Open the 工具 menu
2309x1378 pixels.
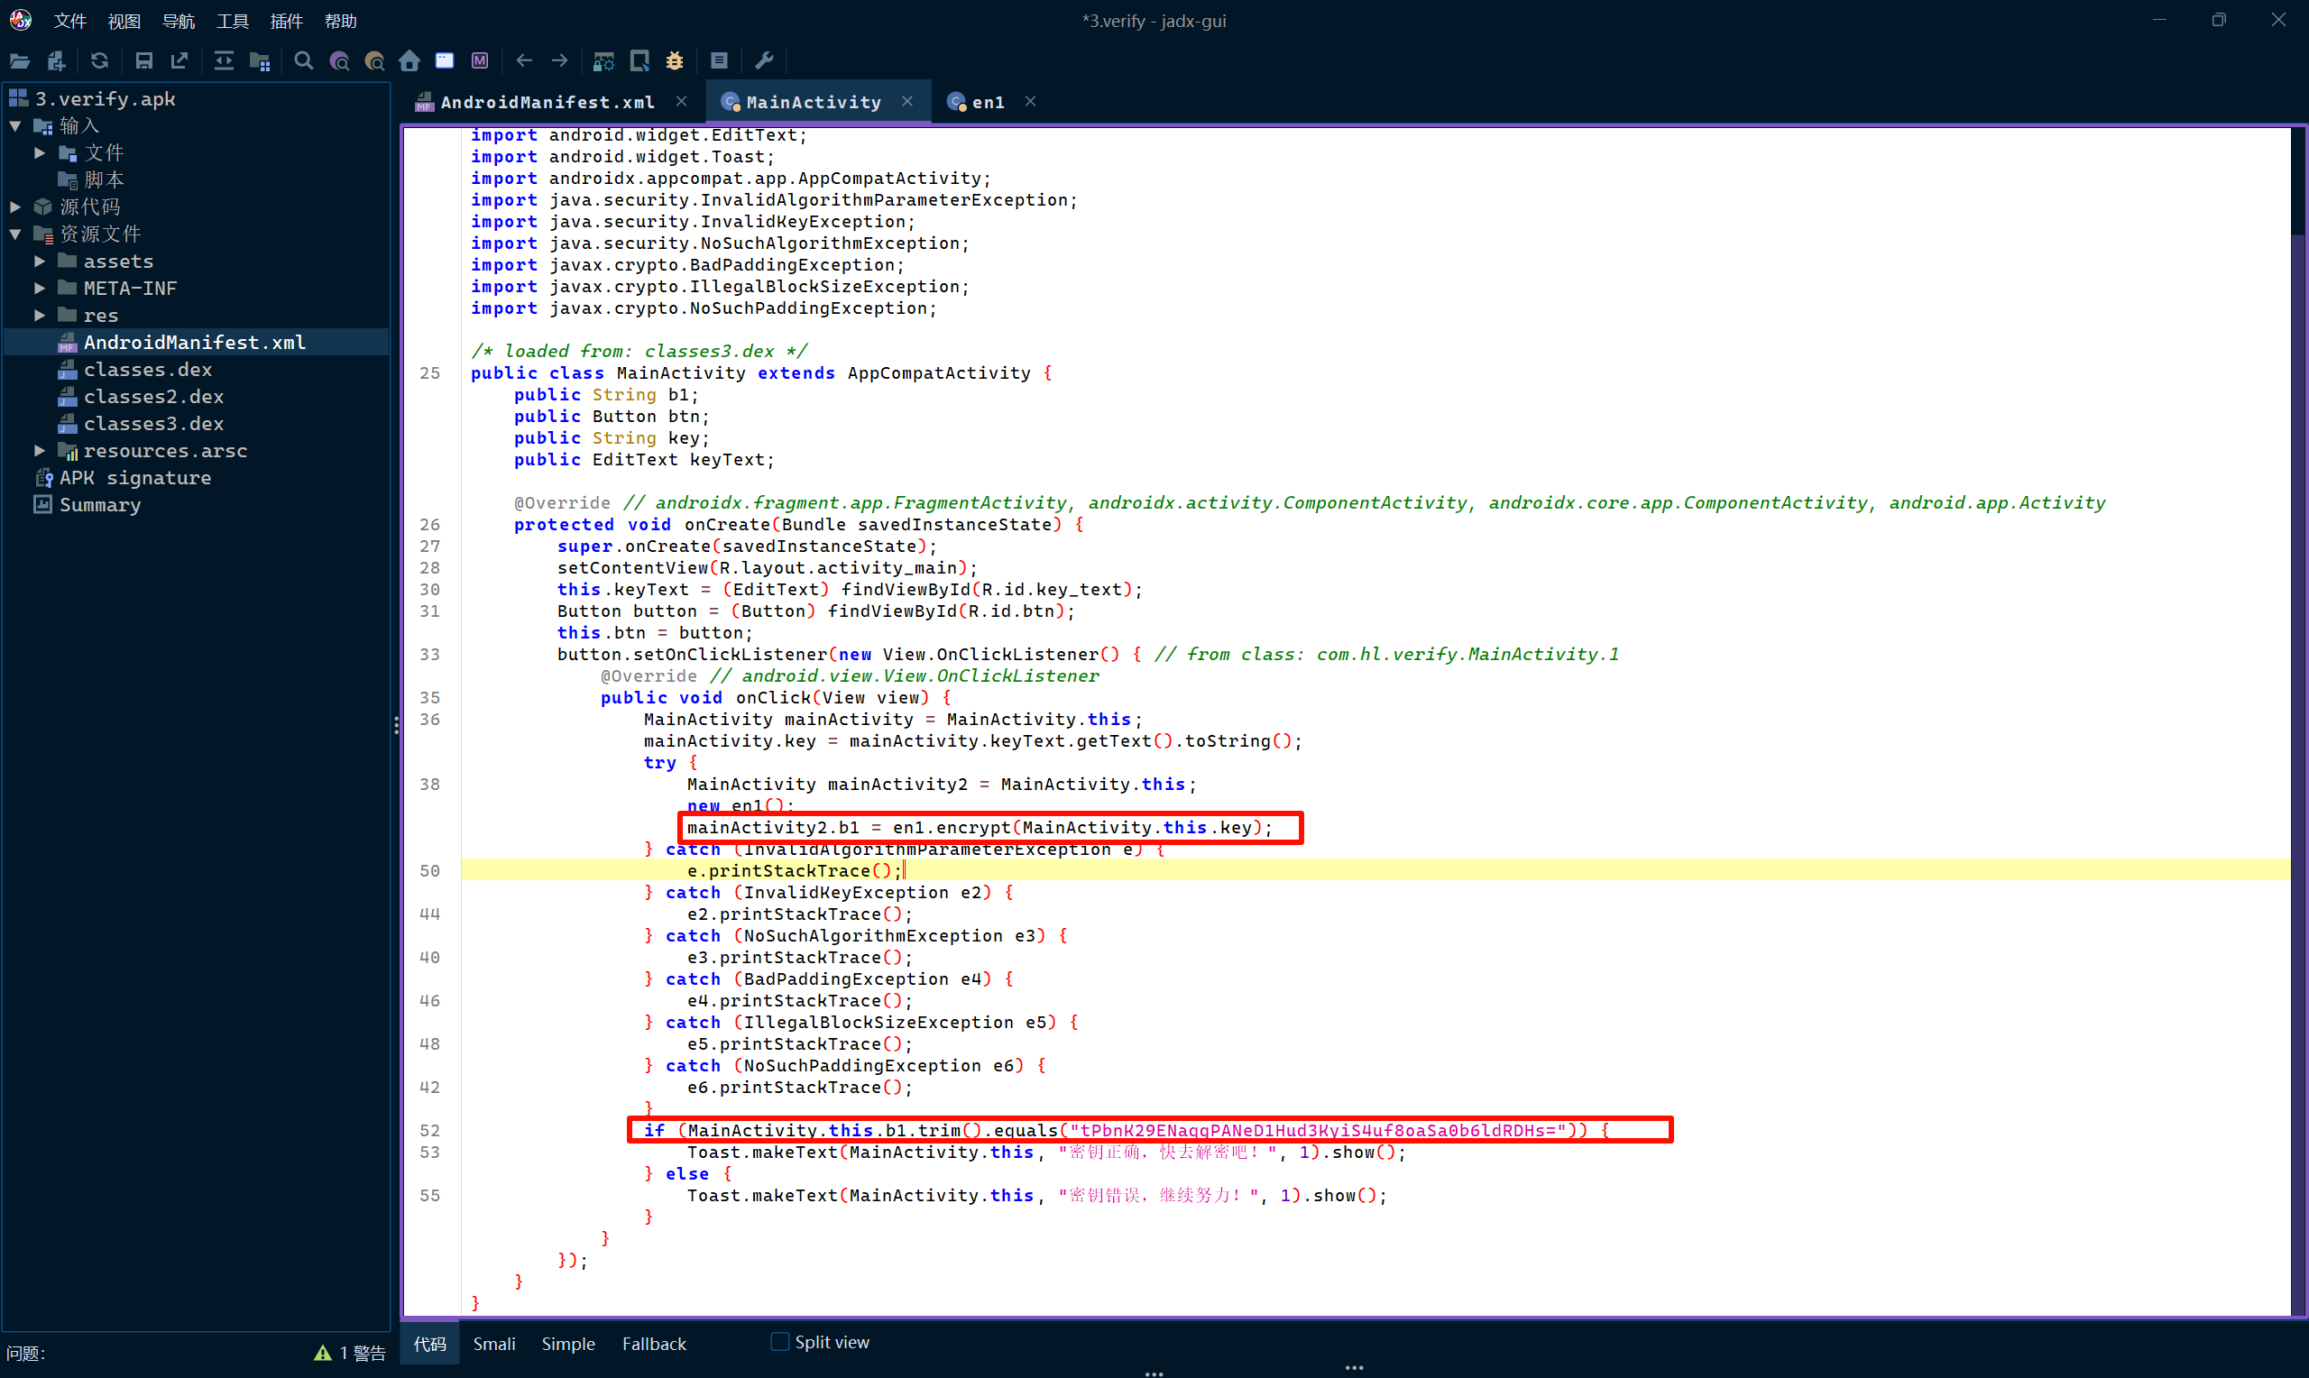[x=232, y=21]
